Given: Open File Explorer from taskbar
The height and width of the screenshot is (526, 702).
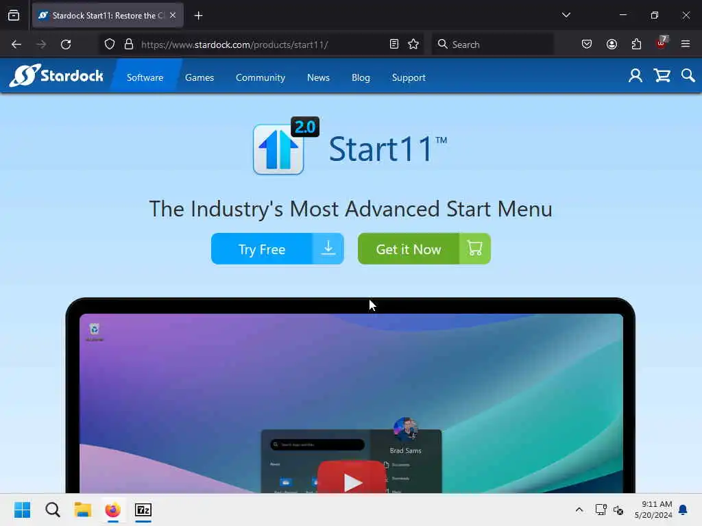Looking at the screenshot, I should [83, 510].
